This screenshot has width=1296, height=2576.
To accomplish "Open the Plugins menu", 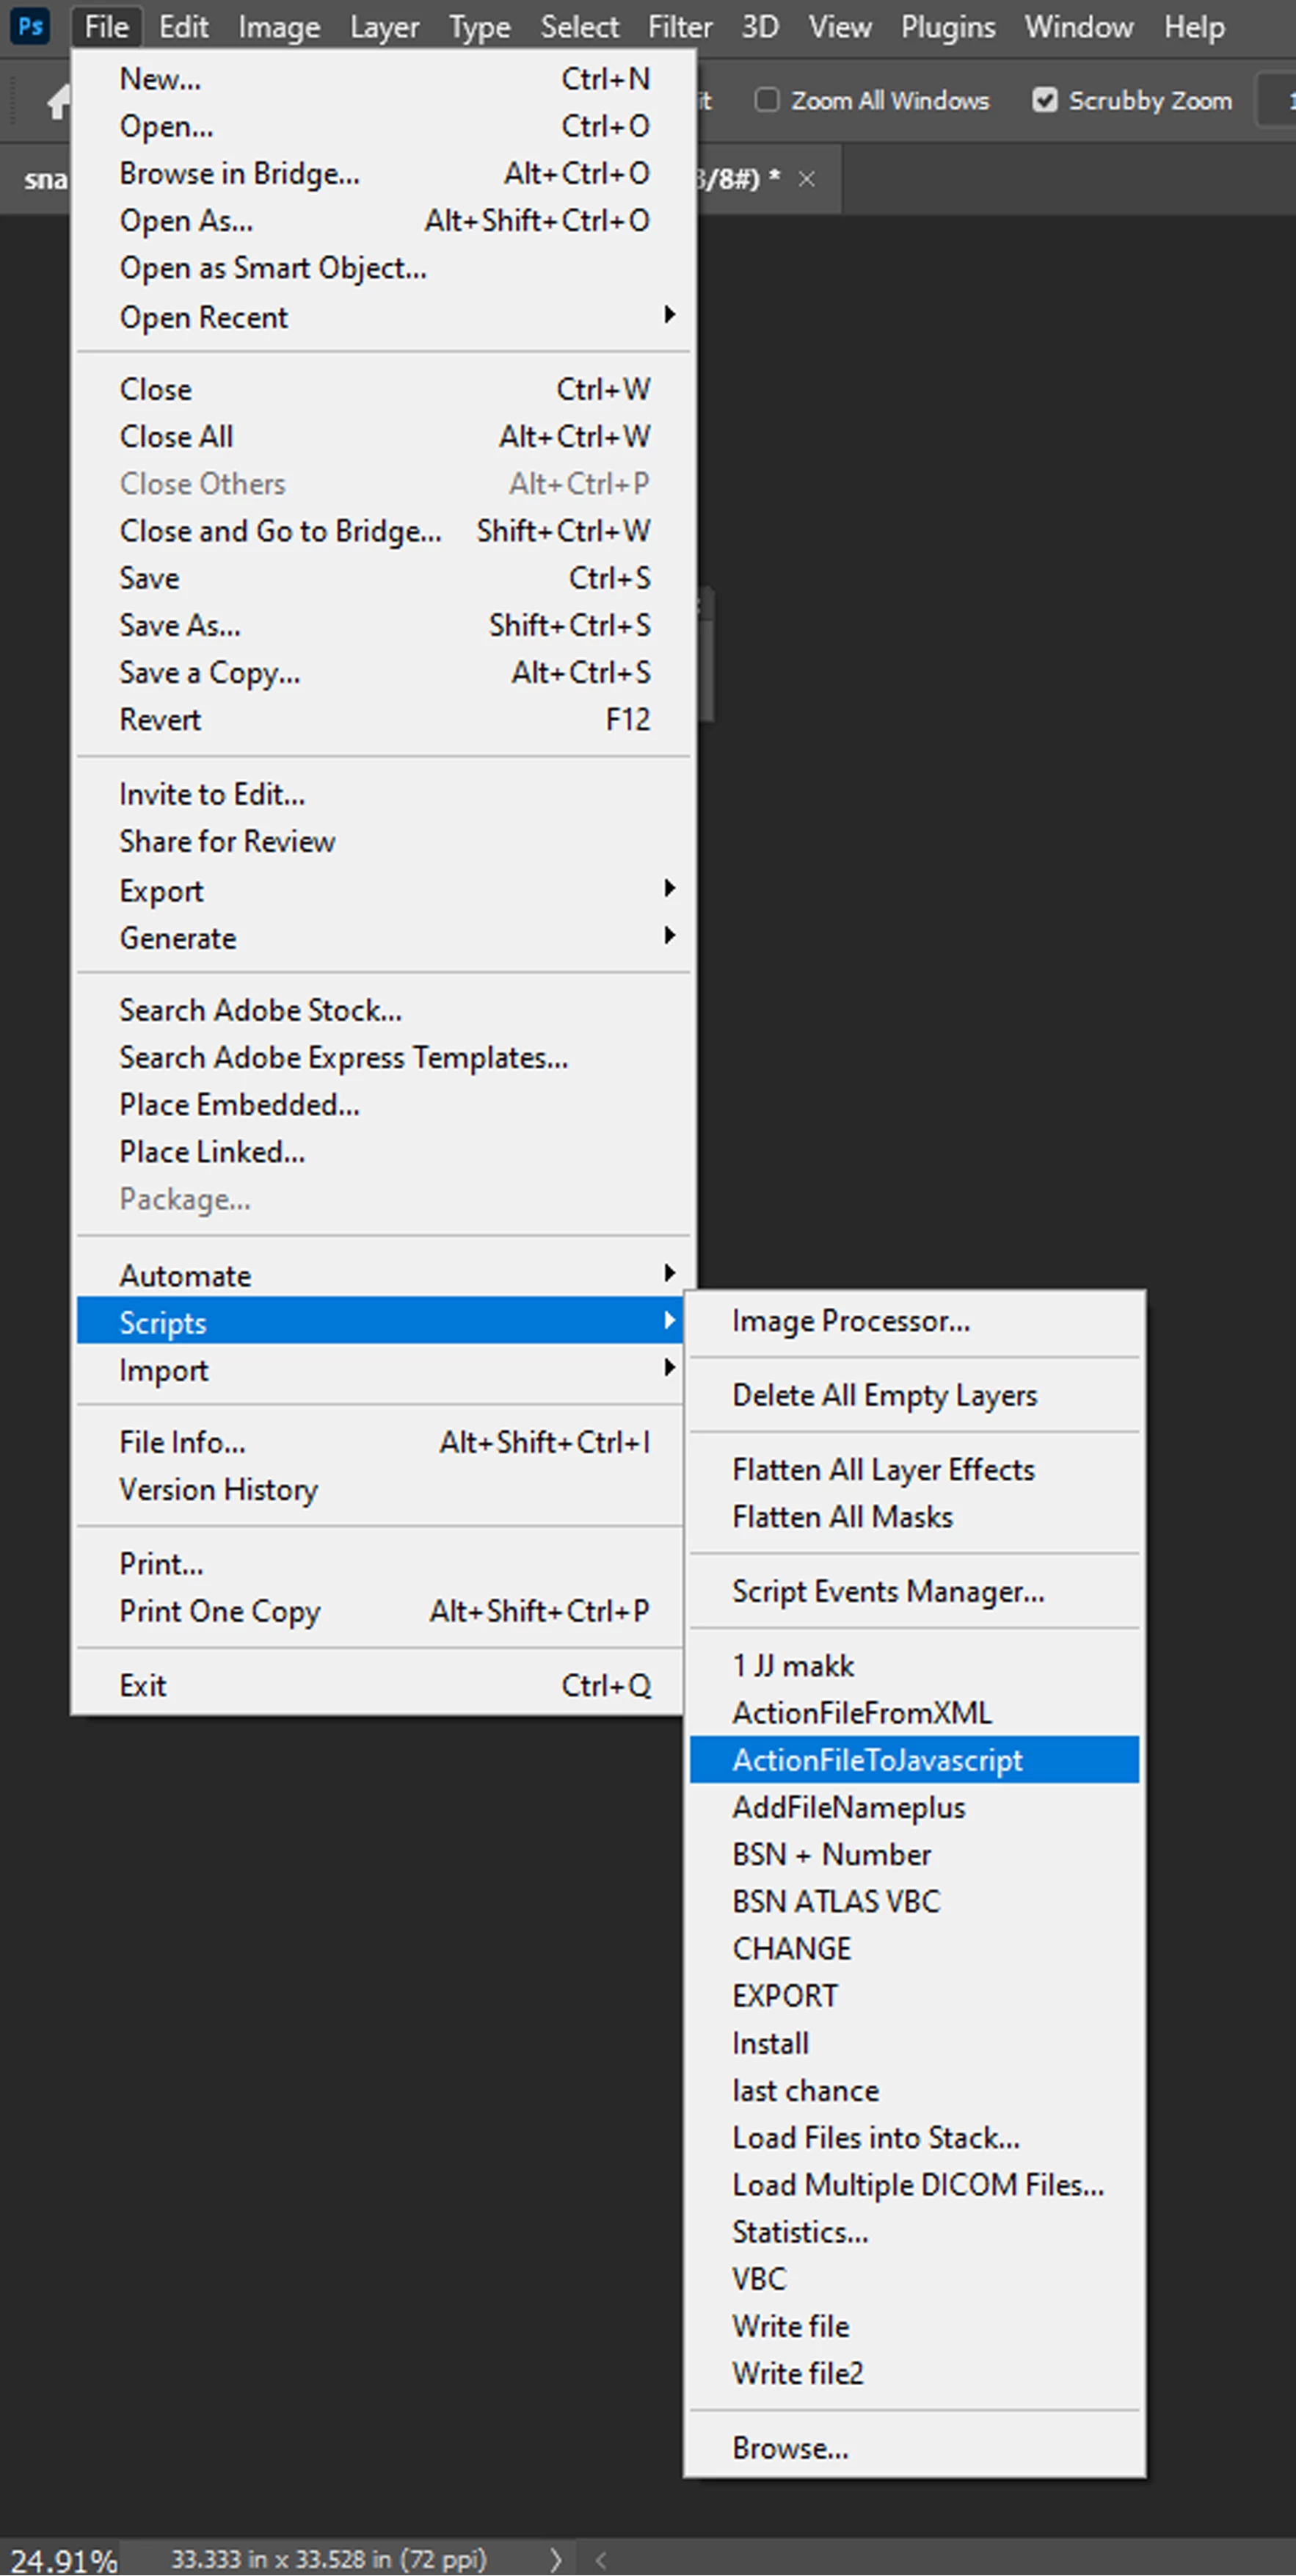I will 948,26.
